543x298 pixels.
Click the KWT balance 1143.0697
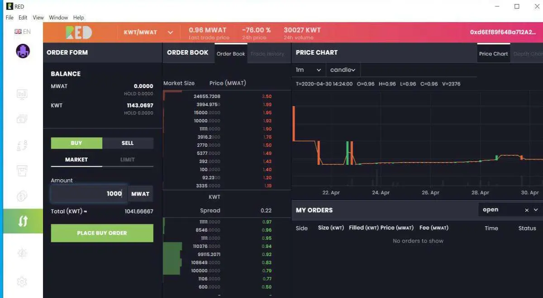click(140, 105)
